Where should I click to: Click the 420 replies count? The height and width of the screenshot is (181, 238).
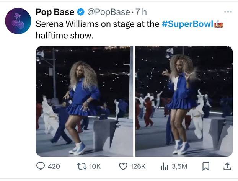[x=54, y=166]
